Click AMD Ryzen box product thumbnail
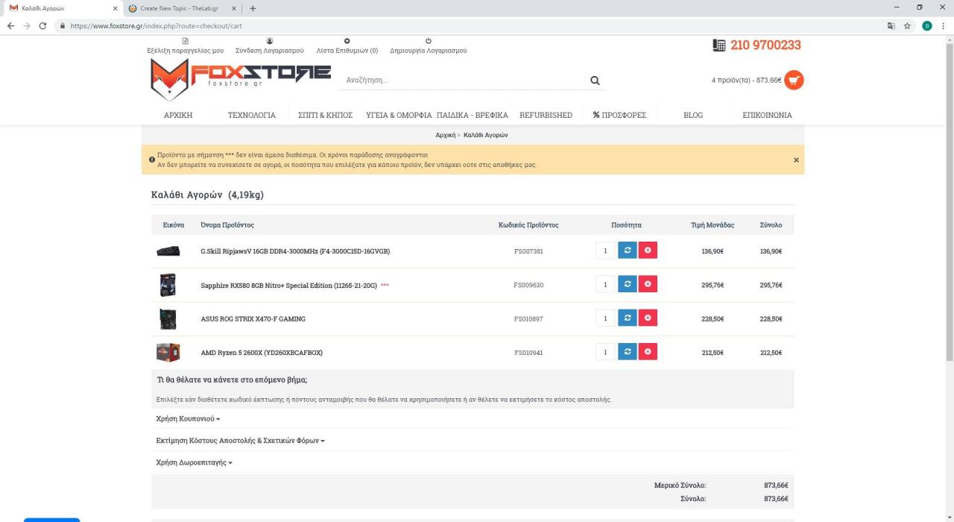The width and height of the screenshot is (954, 522). (x=168, y=352)
